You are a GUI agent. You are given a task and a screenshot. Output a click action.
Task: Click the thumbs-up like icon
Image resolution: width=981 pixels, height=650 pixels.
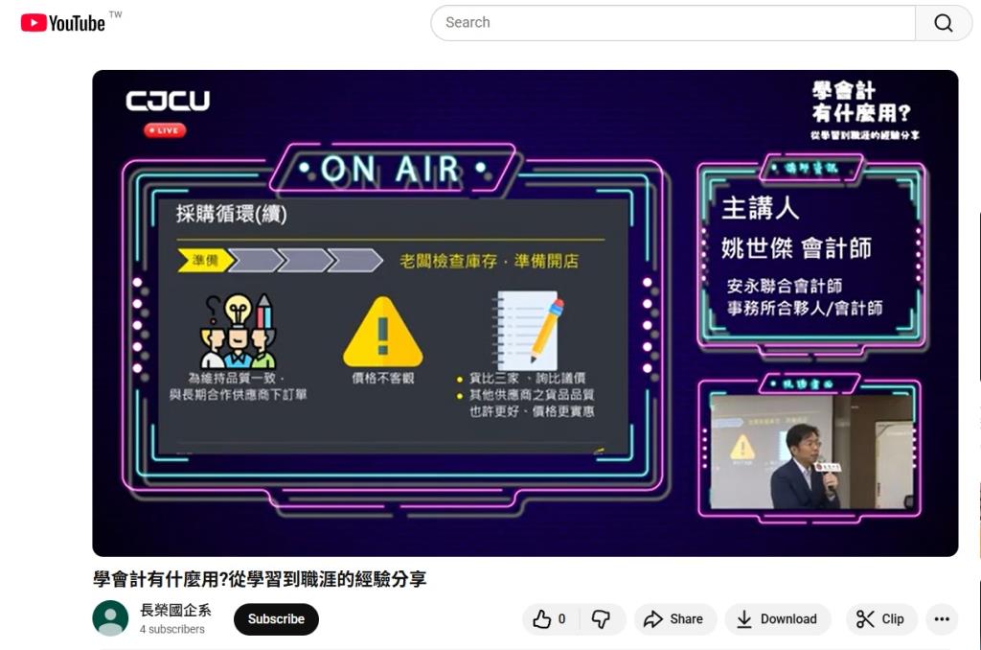tap(541, 618)
